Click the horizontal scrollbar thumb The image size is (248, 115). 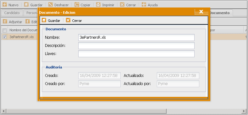[x=86, y=111]
